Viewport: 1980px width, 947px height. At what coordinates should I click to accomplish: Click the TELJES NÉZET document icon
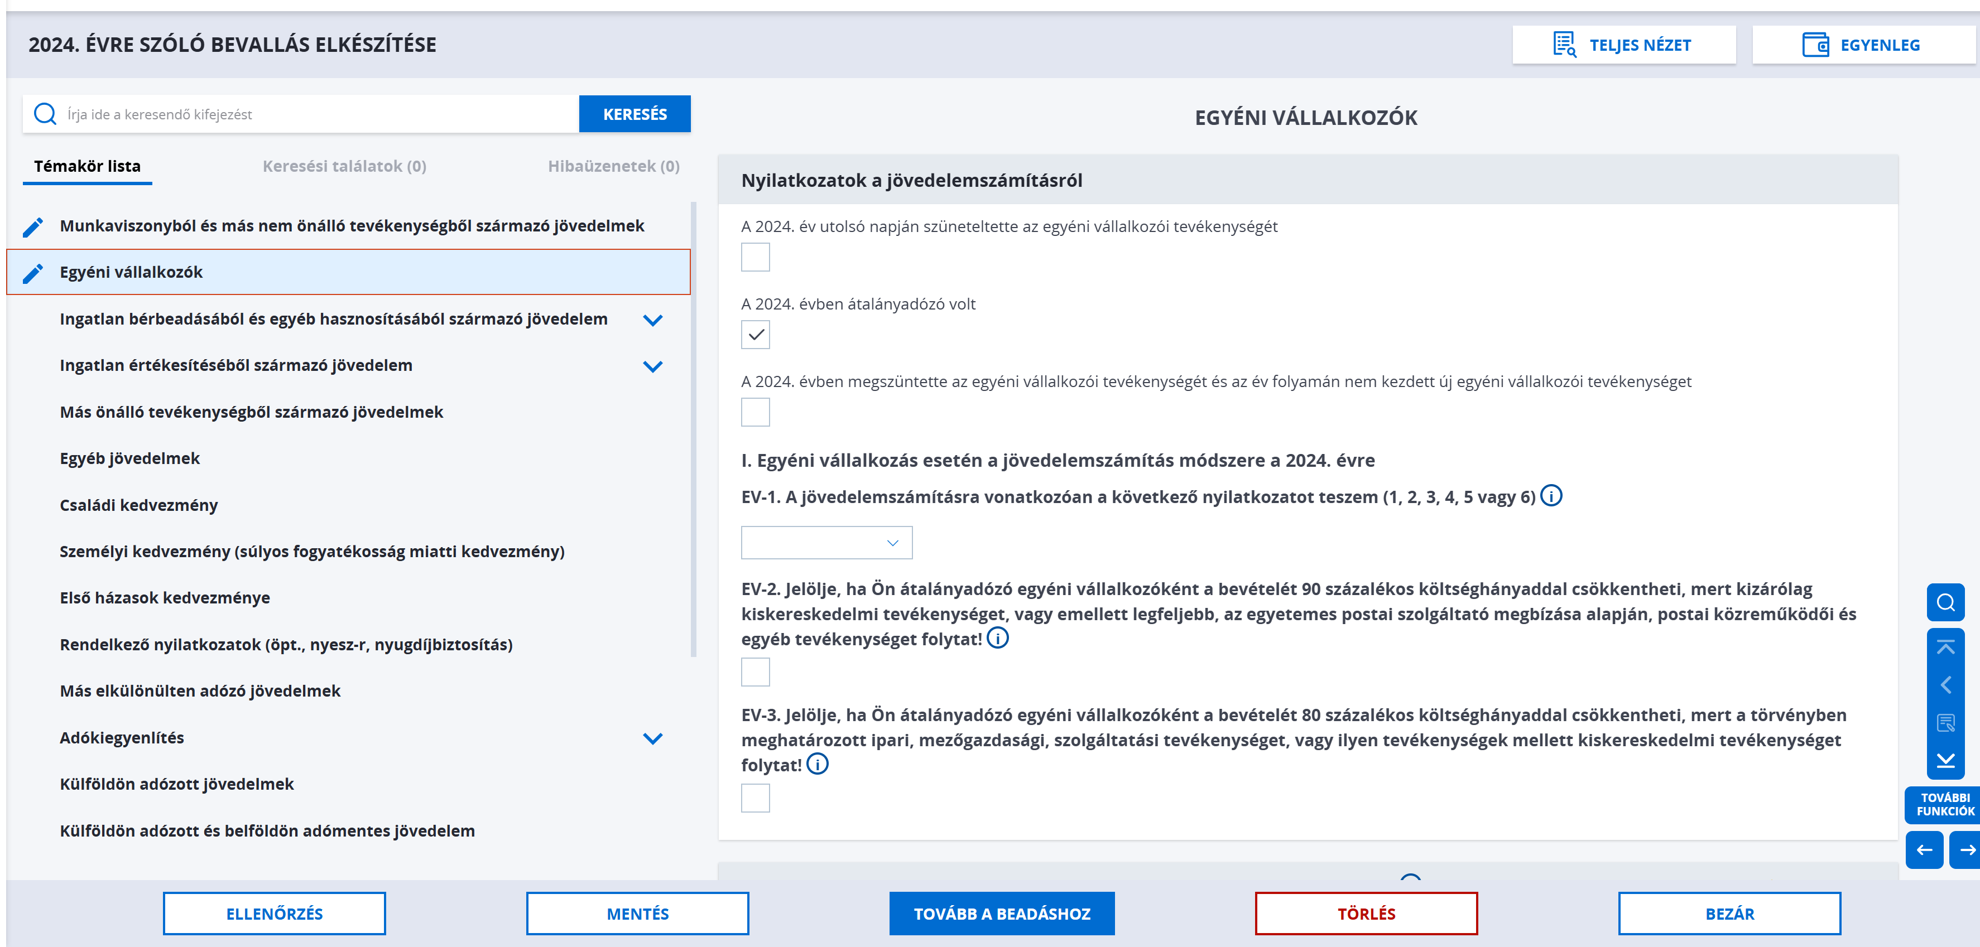click(x=1564, y=45)
